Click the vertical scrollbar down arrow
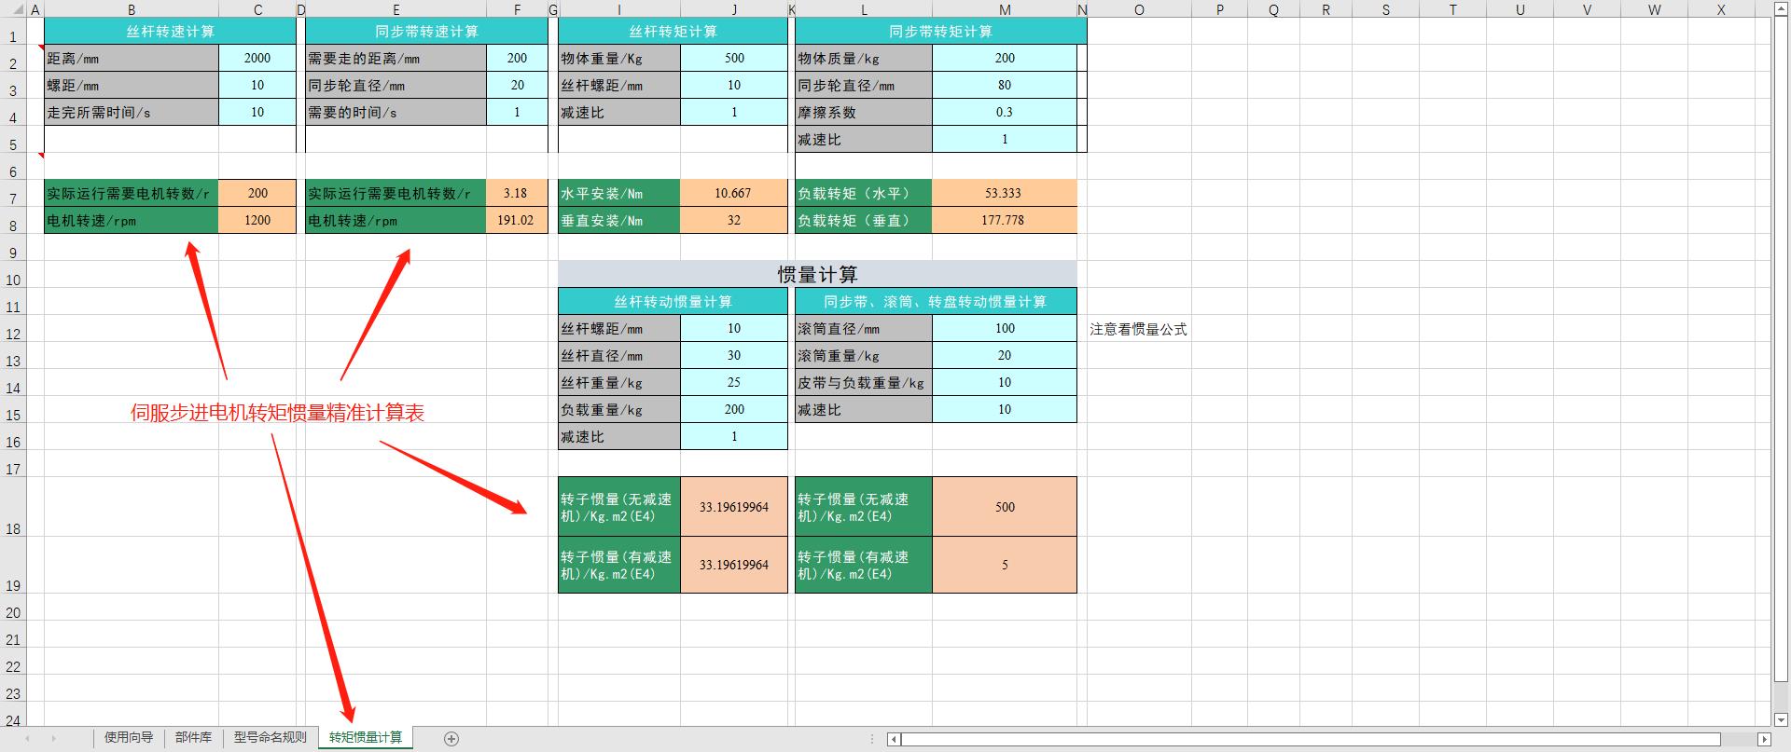This screenshot has height=752, width=1791. point(1780,720)
